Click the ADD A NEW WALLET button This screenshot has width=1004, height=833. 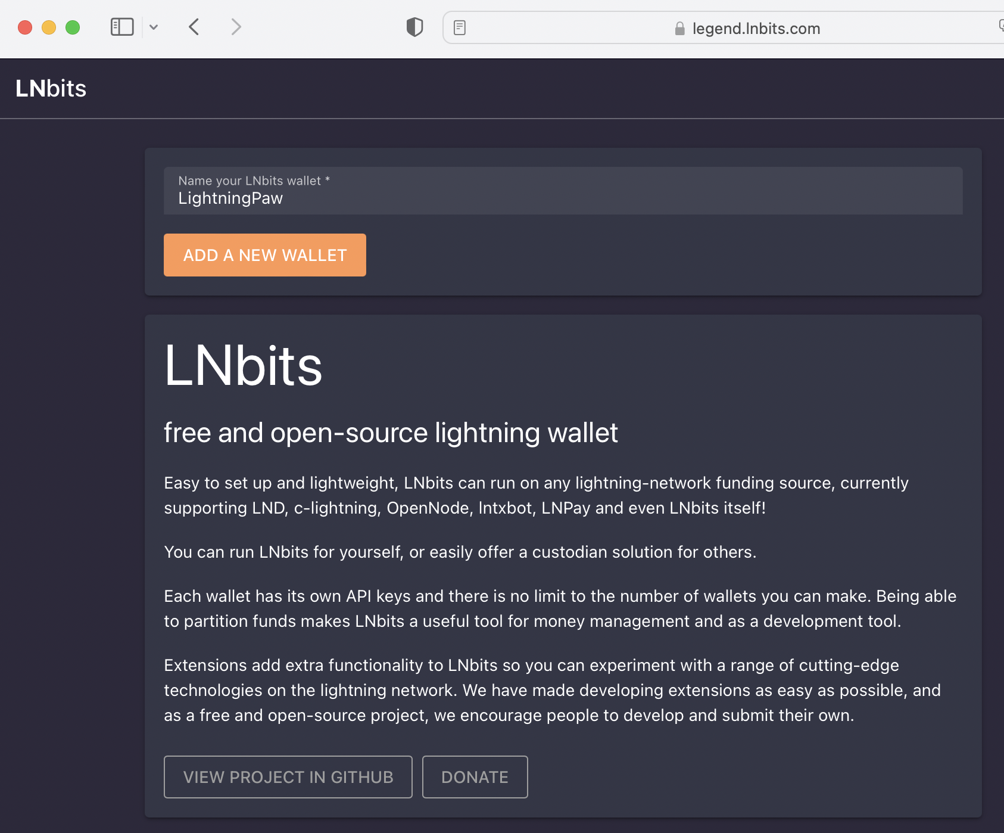pyautogui.click(x=264, y=255)
